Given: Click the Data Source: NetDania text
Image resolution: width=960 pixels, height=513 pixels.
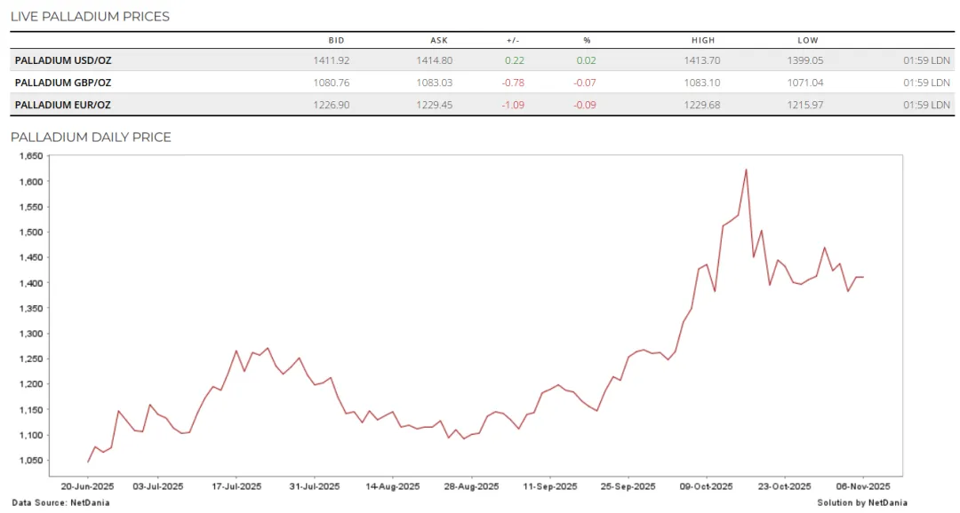Looking at the screenshot, I should tap(60, 502).
